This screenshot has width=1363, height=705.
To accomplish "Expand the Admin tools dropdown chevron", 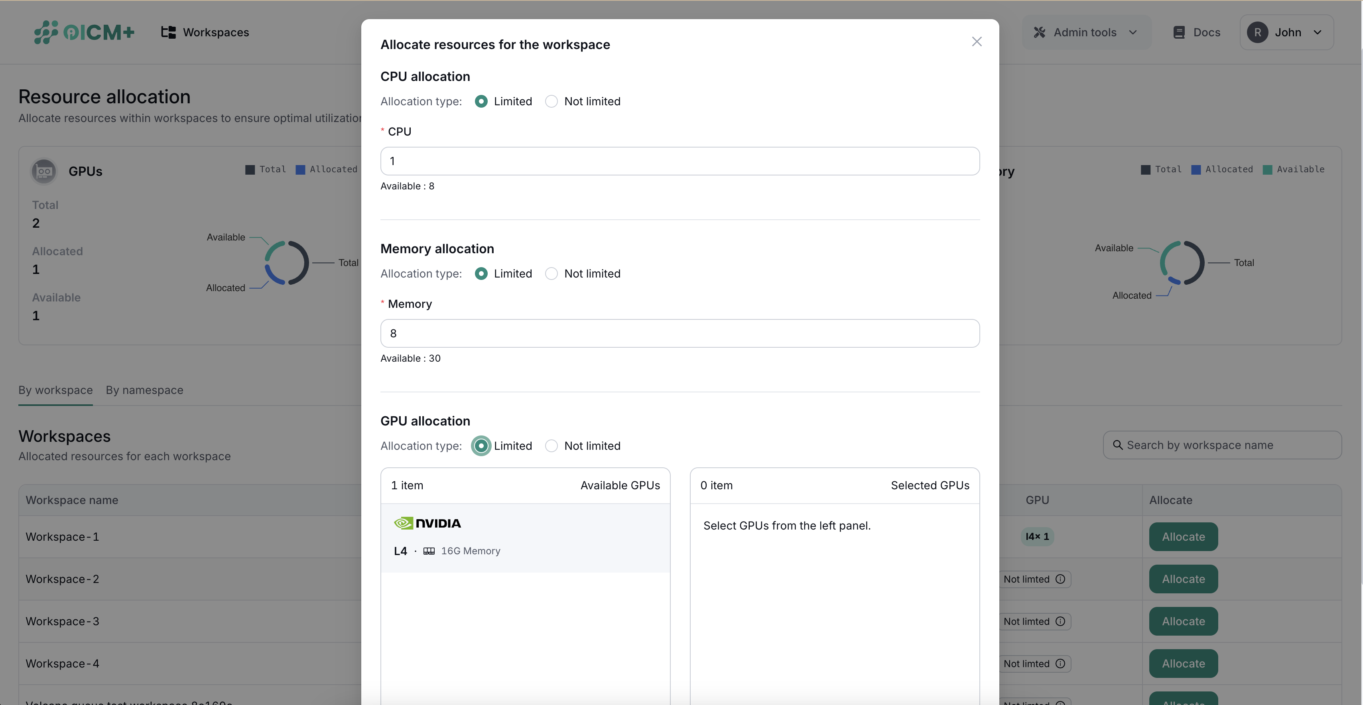I will (1133, 32).
